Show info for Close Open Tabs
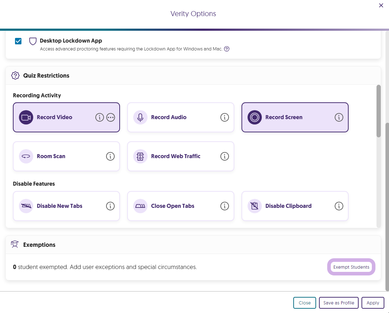Image resolution: width=389 pixels, height=313 pixels. coord(225,206)
